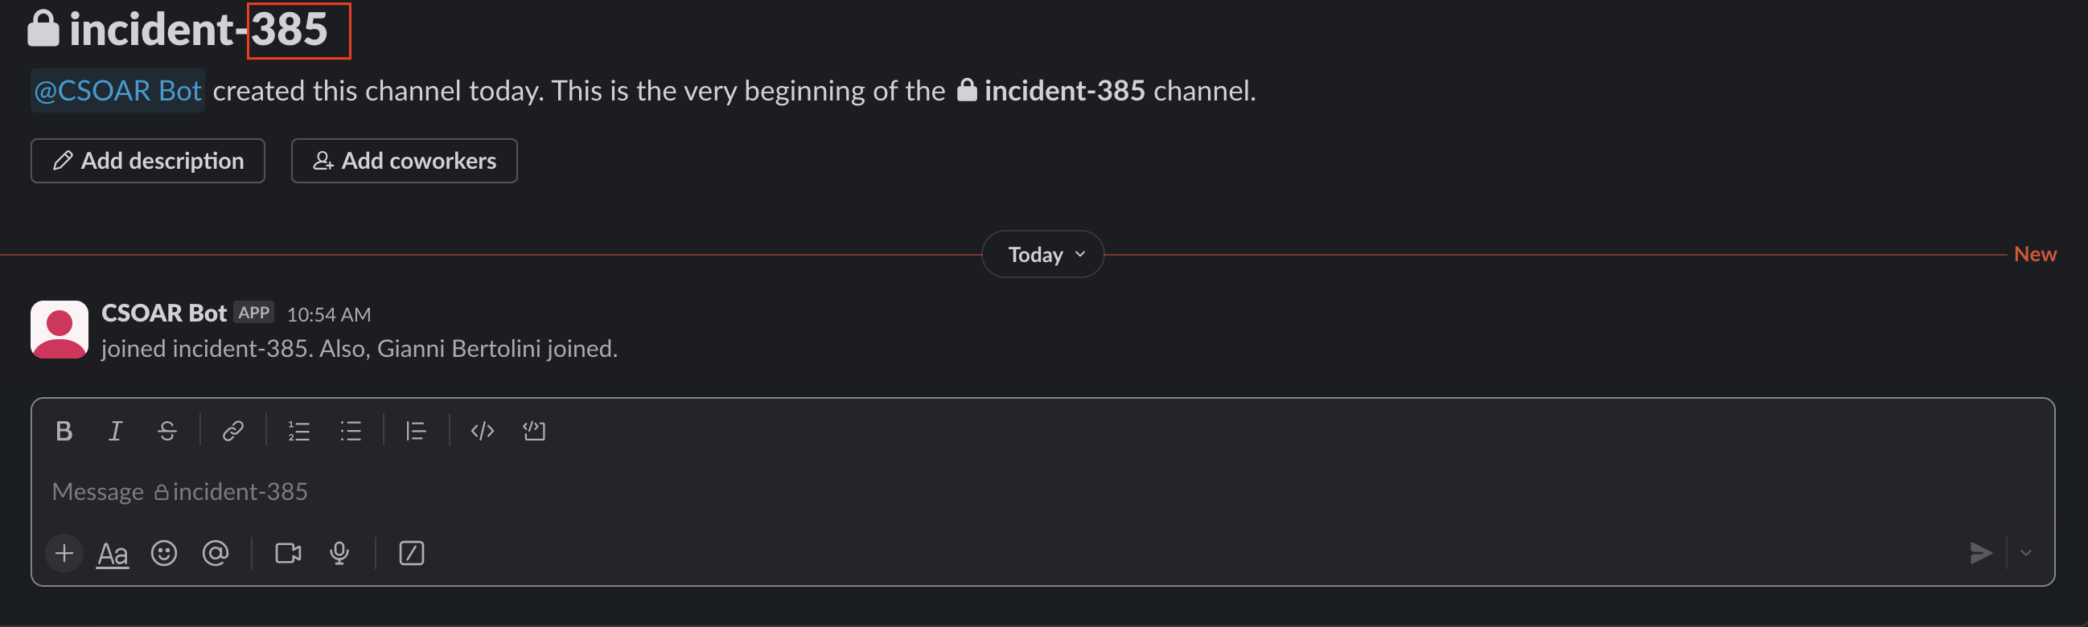
Task: Open the emoji picker
Action: [164, 553]
